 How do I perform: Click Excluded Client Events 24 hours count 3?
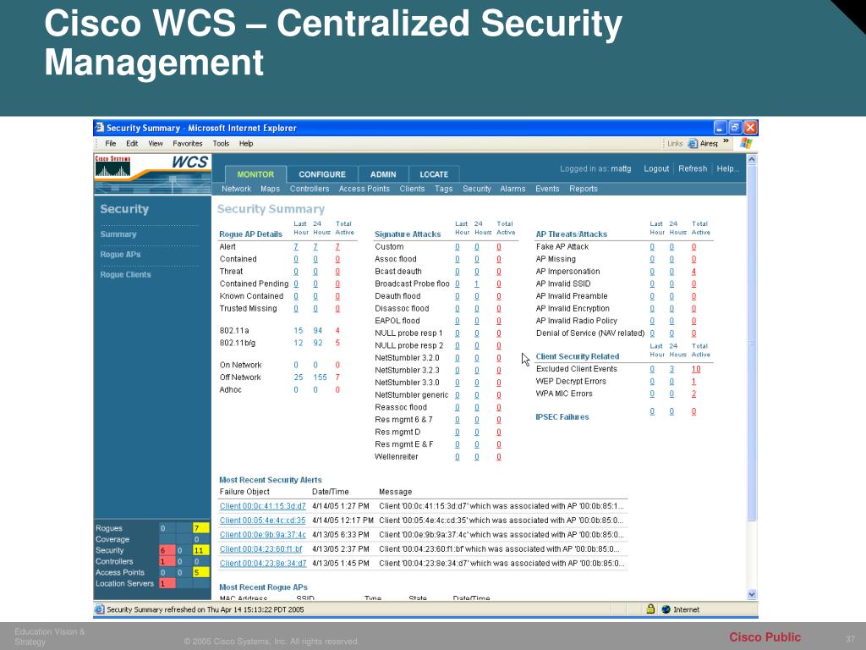click(x=671, y=369)
